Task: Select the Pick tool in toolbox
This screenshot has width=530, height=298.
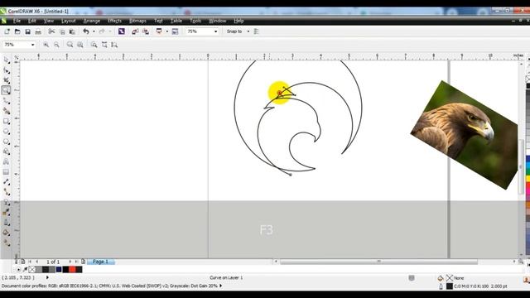Action: point(6,60)
